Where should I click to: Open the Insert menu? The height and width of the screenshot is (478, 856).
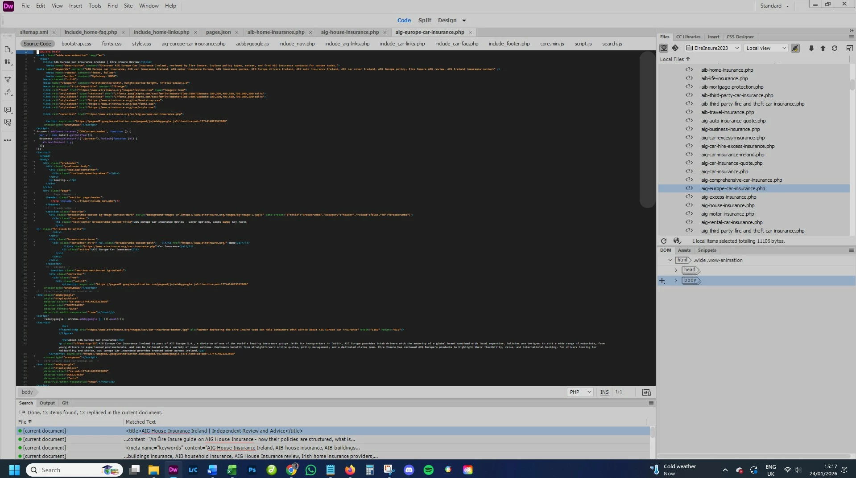75,6
